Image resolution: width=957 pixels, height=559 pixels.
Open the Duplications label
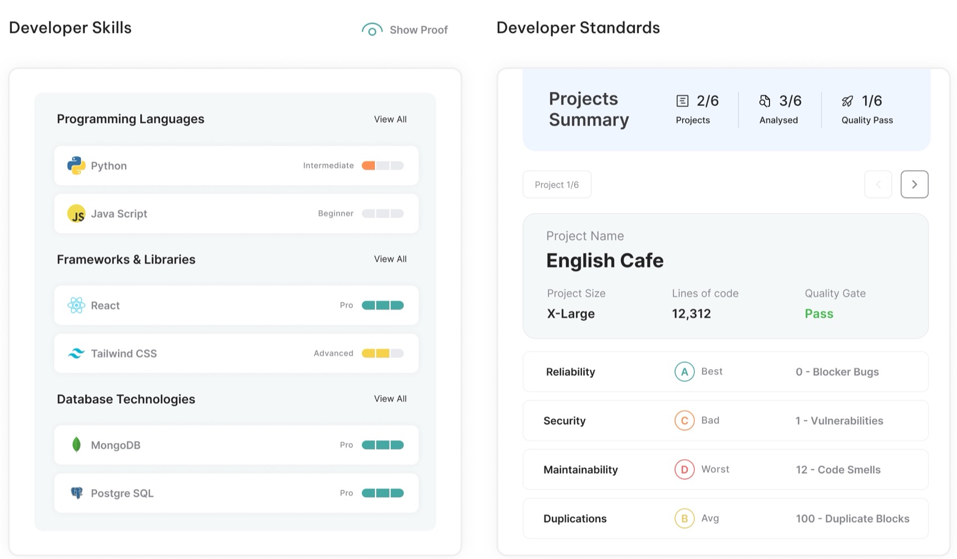575,518
